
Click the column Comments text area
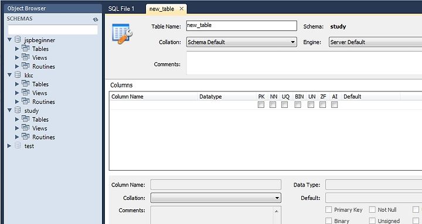click(x=212, y=215)
